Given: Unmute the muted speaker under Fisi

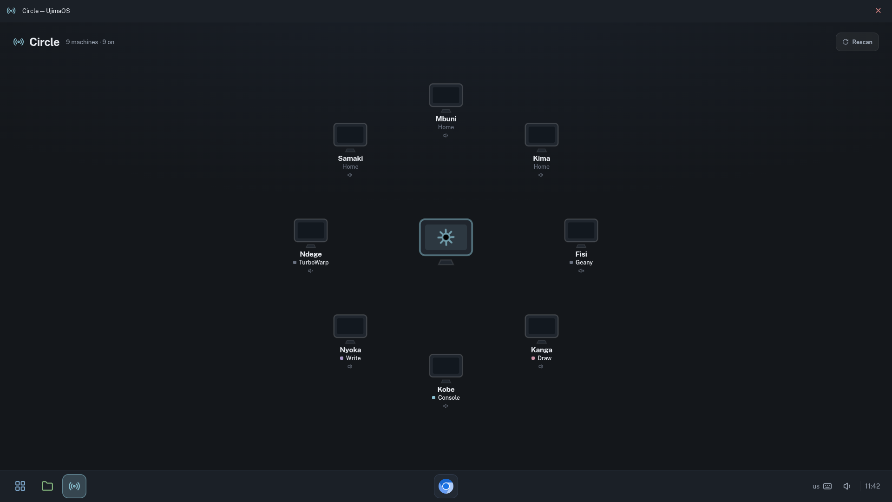Looking at the screenshot, I should click(581, 271).
